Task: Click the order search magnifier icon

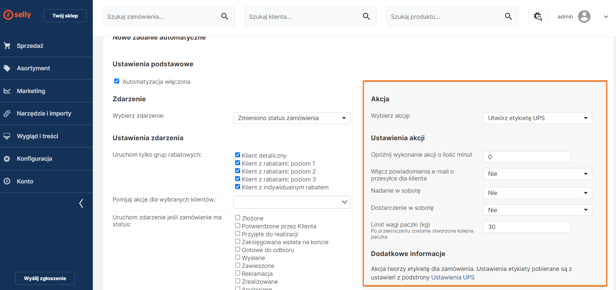Action: pos(225,16)
